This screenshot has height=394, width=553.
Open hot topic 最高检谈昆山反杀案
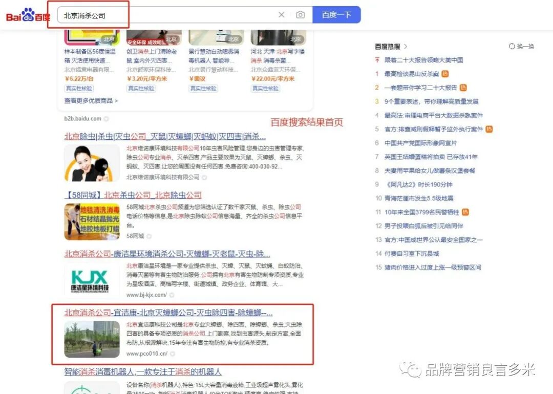pyautogui.click(x=412, y=74)
